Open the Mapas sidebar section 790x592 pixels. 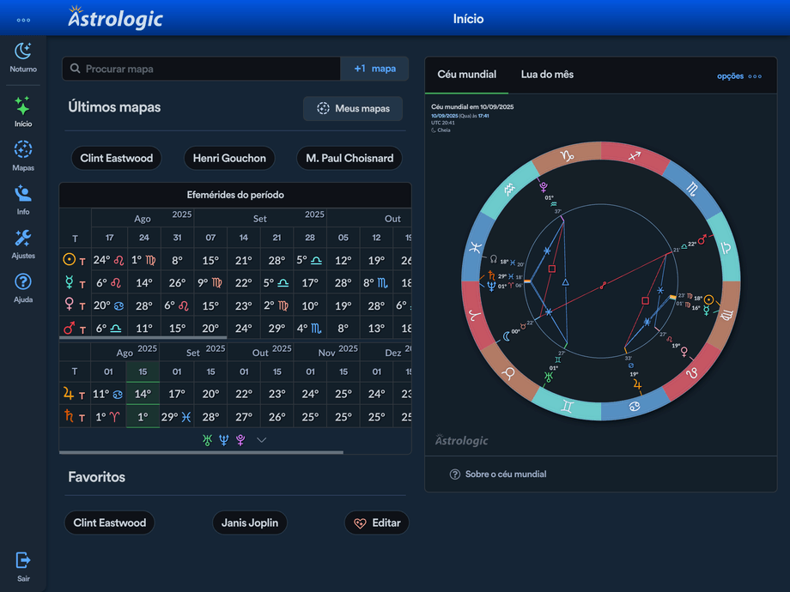23,156
